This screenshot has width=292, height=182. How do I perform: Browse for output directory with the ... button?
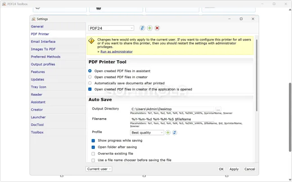[218, 109]
